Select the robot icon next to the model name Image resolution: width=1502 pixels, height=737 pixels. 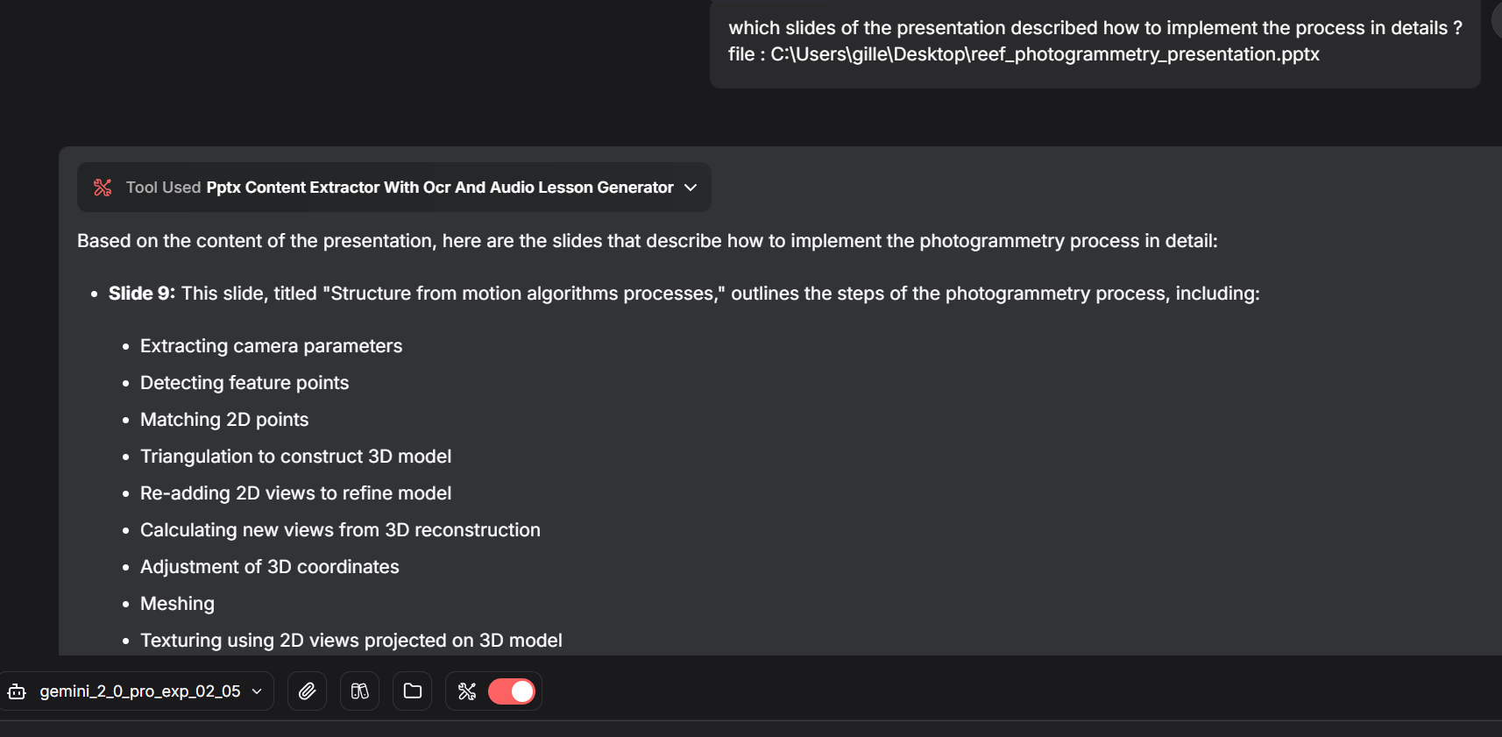[18, 691]
